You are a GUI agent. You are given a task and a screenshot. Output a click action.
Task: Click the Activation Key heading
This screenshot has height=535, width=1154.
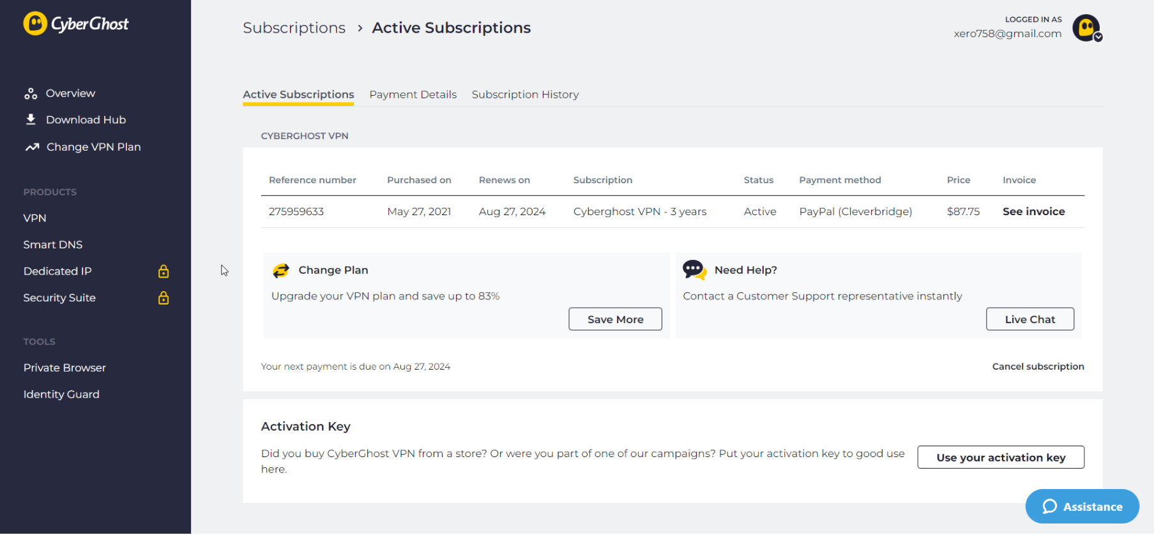[305, 426]
